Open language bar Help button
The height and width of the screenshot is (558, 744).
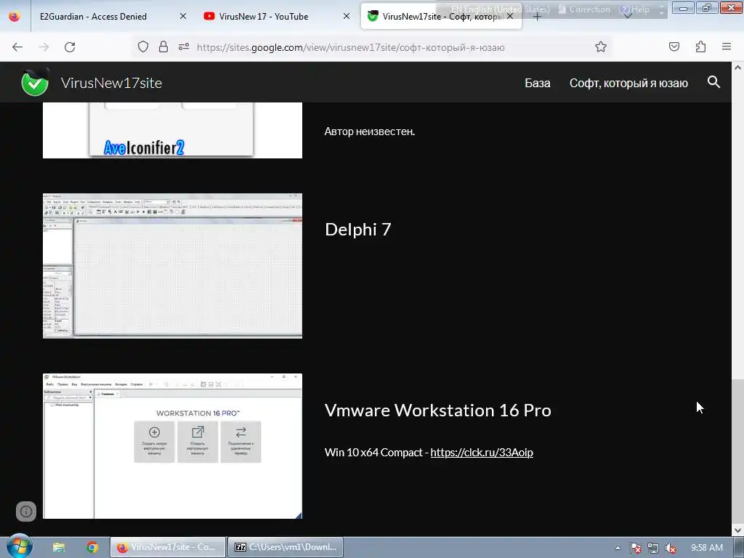(634, 9)
